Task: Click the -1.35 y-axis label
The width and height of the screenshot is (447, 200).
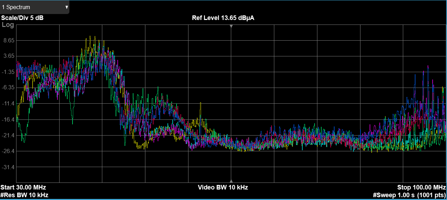Action: tap(8, 72)
